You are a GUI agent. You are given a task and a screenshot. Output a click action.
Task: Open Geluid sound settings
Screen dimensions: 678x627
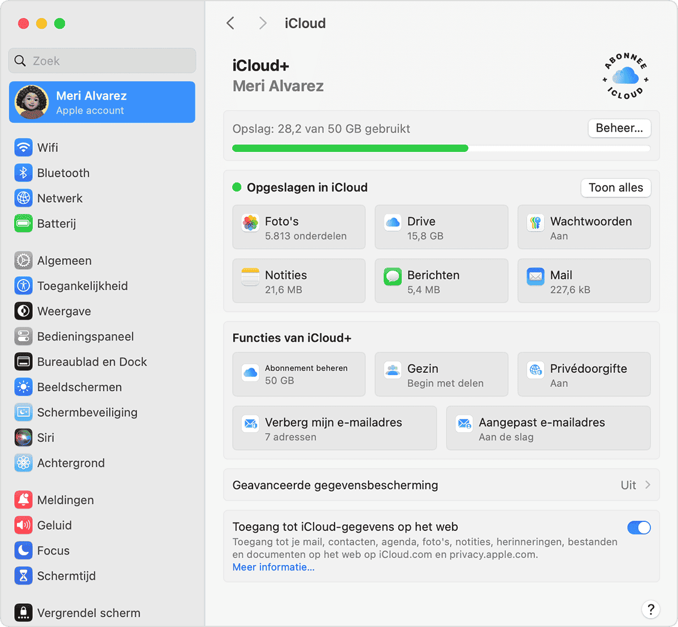click(43, 525)
